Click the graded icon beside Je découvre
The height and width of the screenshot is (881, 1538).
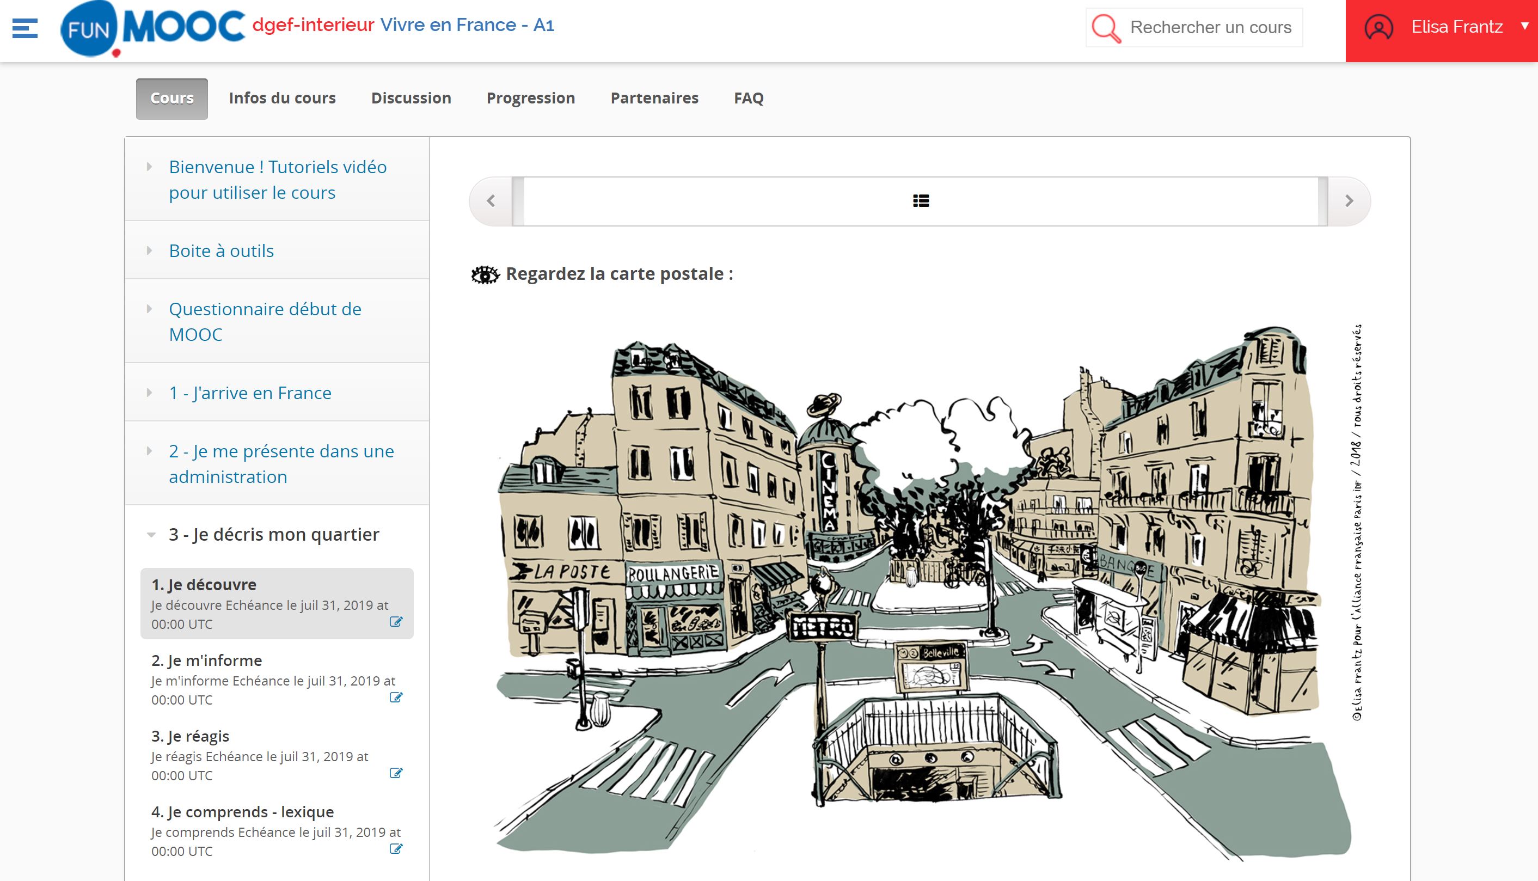[x=396, y=621]
